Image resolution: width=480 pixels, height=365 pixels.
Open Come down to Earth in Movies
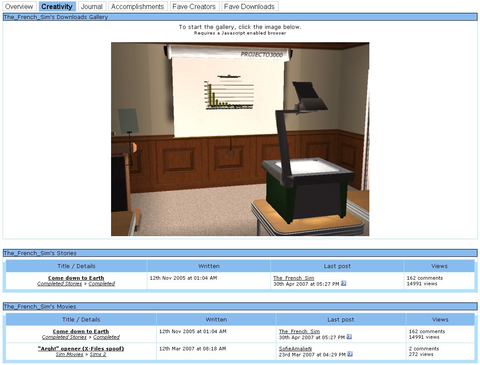[81, 331]
